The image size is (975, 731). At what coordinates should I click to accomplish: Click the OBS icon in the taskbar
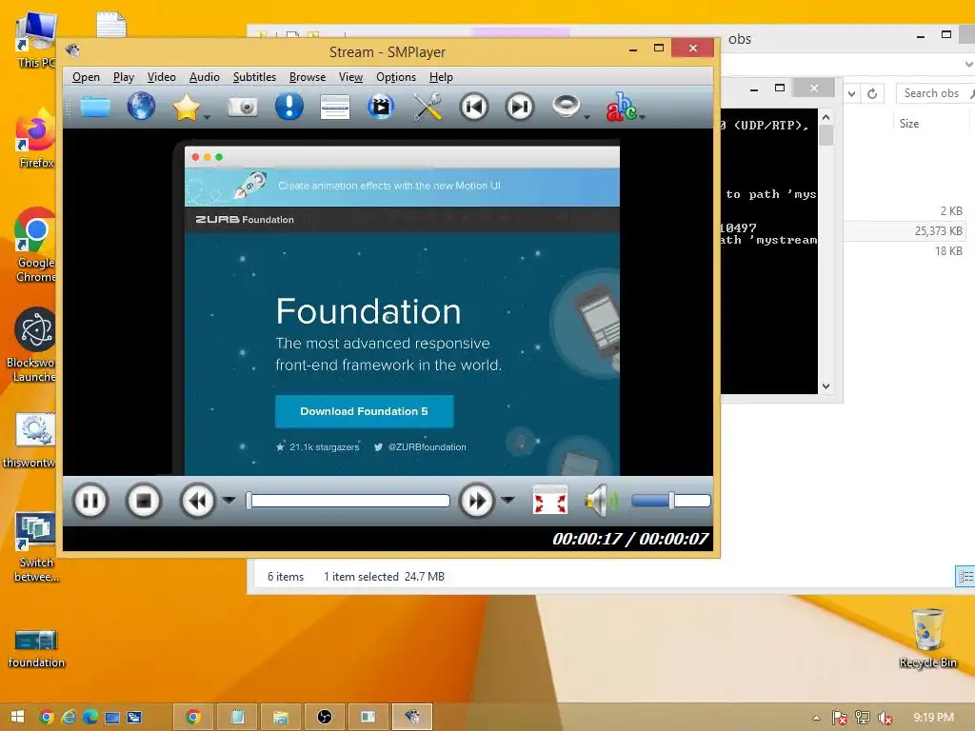(x=324, y=717)
